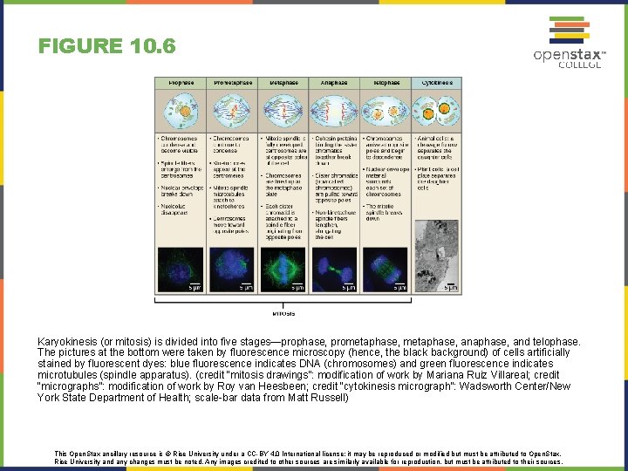This screenshot has height=471, width=628.
Task: Select the Prometaphase column header
Action: tap(232, 83)
